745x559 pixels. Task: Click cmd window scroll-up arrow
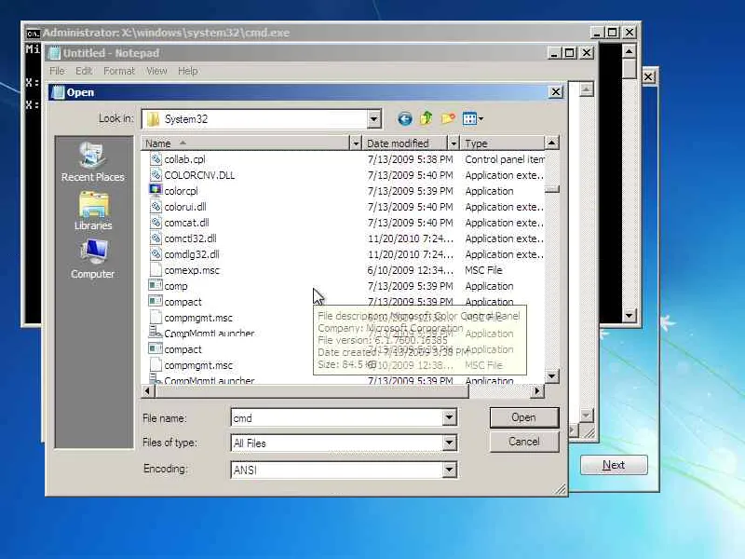pyautogui.click(x=630, y=51)
